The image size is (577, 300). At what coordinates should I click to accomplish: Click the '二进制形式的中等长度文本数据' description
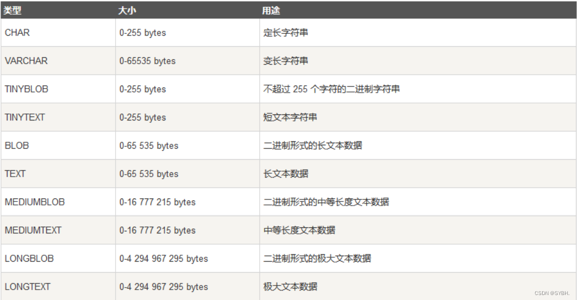[326, 202]
